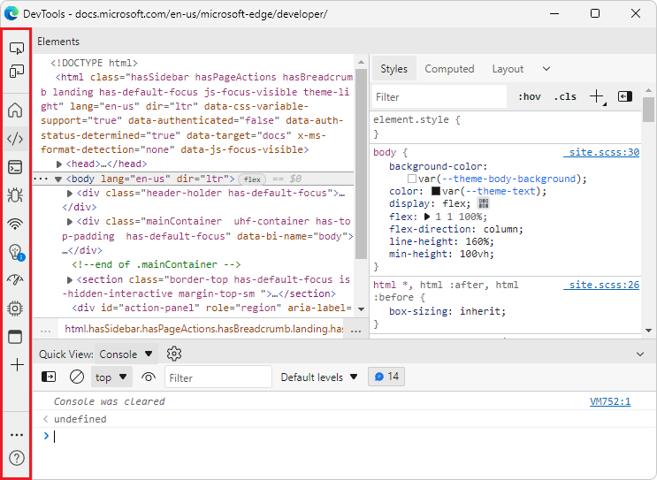Click New Style Rule plus icon
Screen dimensions: 657x480
[597, 96]
